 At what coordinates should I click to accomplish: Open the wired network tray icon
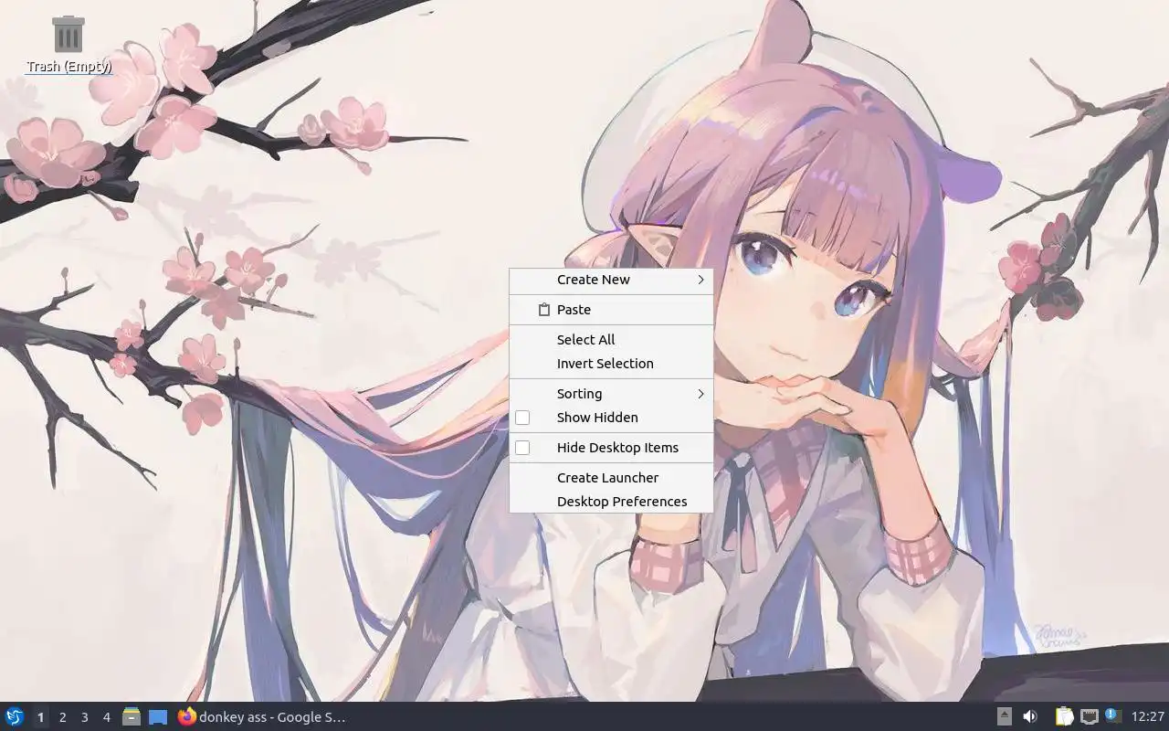[1089, 716]
